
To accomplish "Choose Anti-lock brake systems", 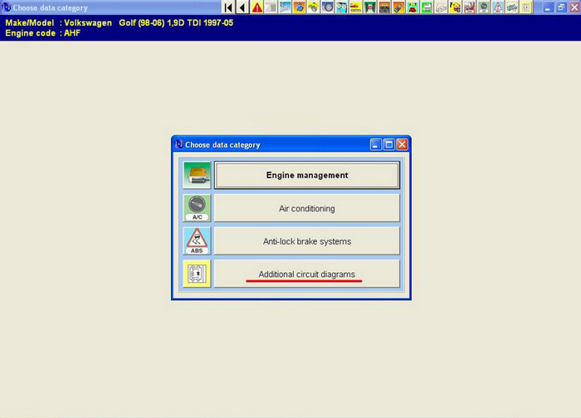I will 307,241.
